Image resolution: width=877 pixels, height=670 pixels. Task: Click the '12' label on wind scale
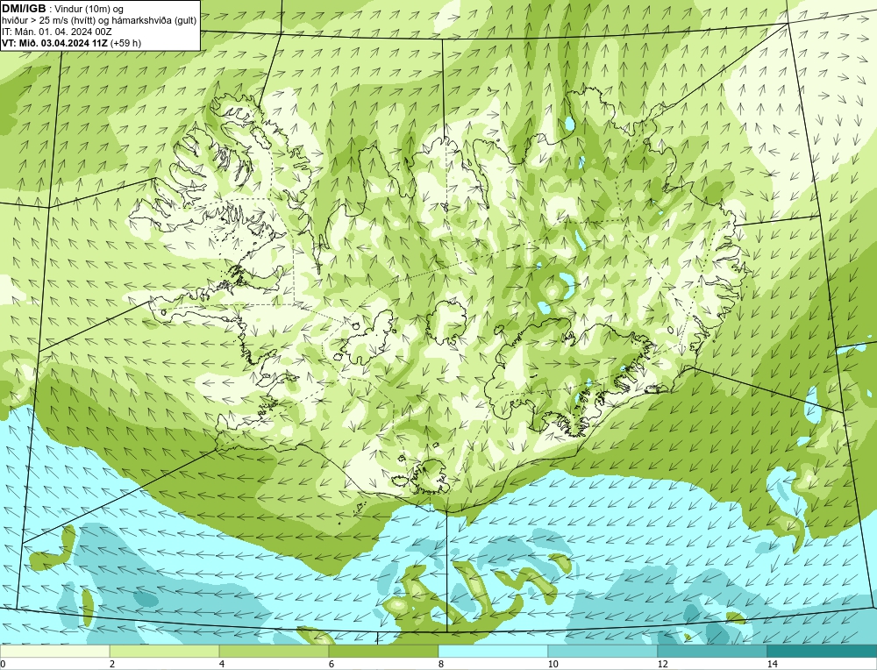(x=663, y=664)
